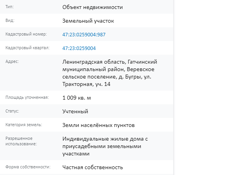The image size is (250, 175).
Task: Click the 'Объект недвижимости' value text
Action: click(x=92, y=7)
